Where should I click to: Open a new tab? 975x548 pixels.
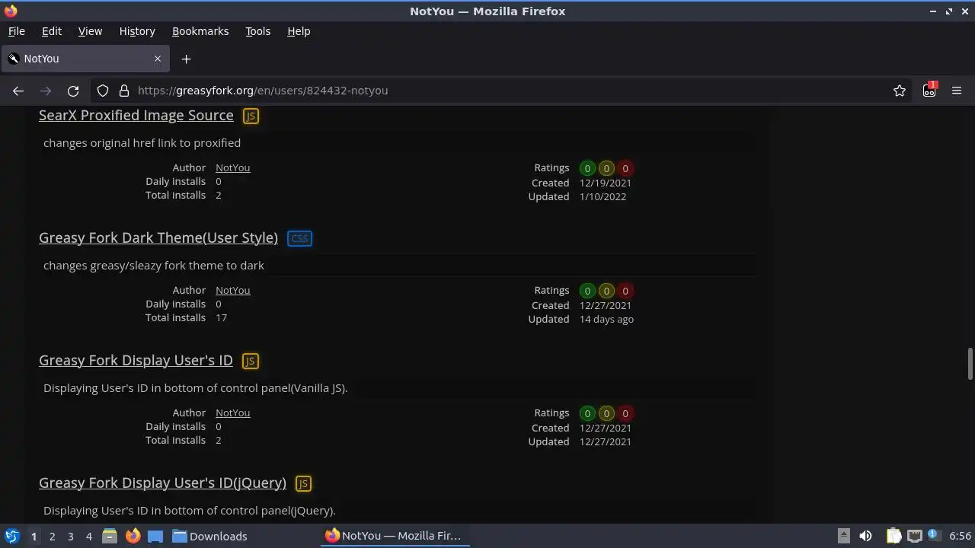[x=186, y=59]
